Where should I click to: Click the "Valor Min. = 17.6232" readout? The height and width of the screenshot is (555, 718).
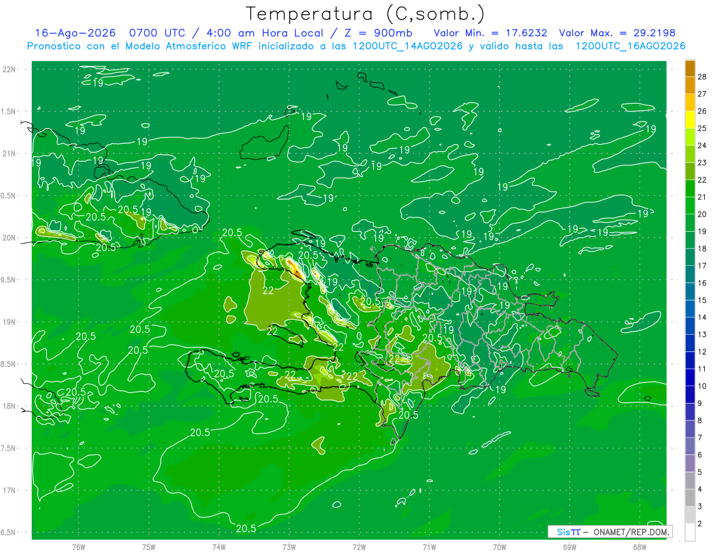tap(491, 33)
